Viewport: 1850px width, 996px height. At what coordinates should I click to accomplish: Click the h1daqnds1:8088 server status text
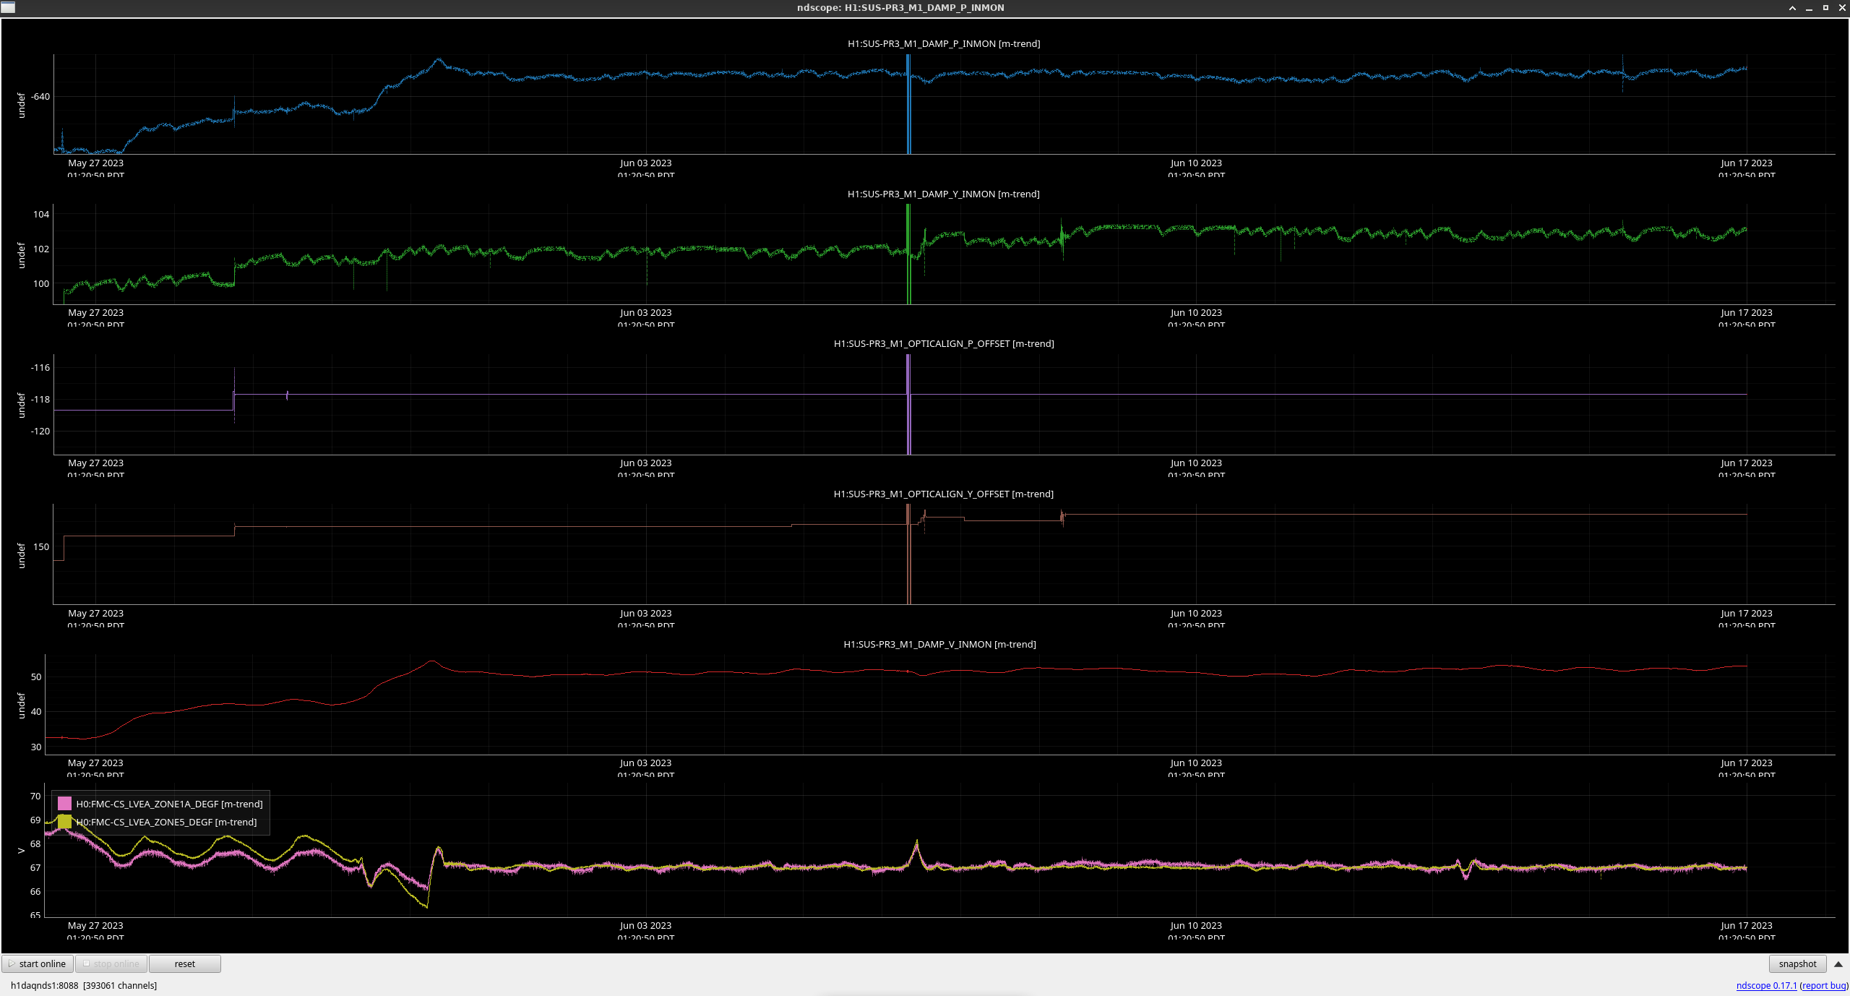tap(44, 985)
